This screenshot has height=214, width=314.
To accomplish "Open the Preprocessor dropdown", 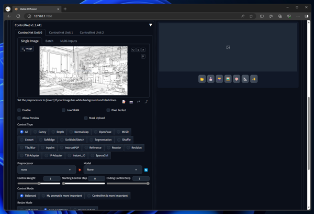I will pyautogui.click(x=47, y=170).
